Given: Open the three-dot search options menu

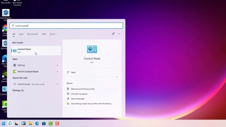Looking at the screenshot, I should point(119,34).
